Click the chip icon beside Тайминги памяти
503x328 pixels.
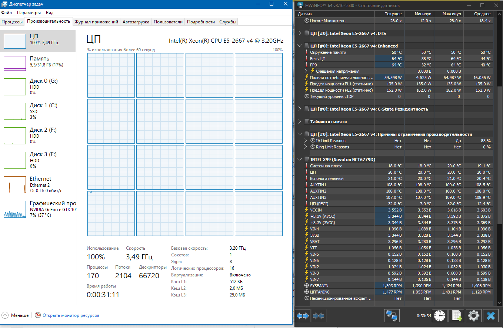306,122
